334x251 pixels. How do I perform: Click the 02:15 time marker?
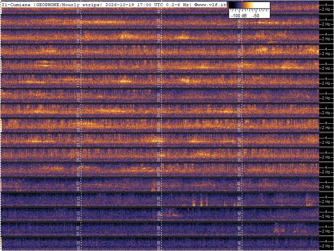tap(78, 216)
